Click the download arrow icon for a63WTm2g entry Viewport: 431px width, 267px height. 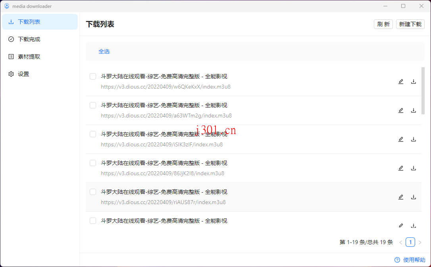coord(414,110)
